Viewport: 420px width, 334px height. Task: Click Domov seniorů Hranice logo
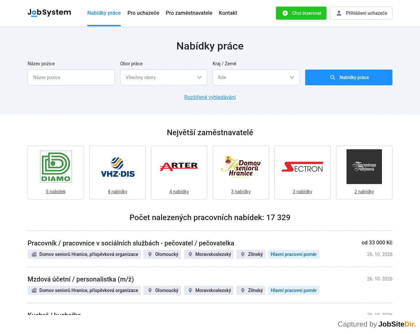(x=241, y=167)
